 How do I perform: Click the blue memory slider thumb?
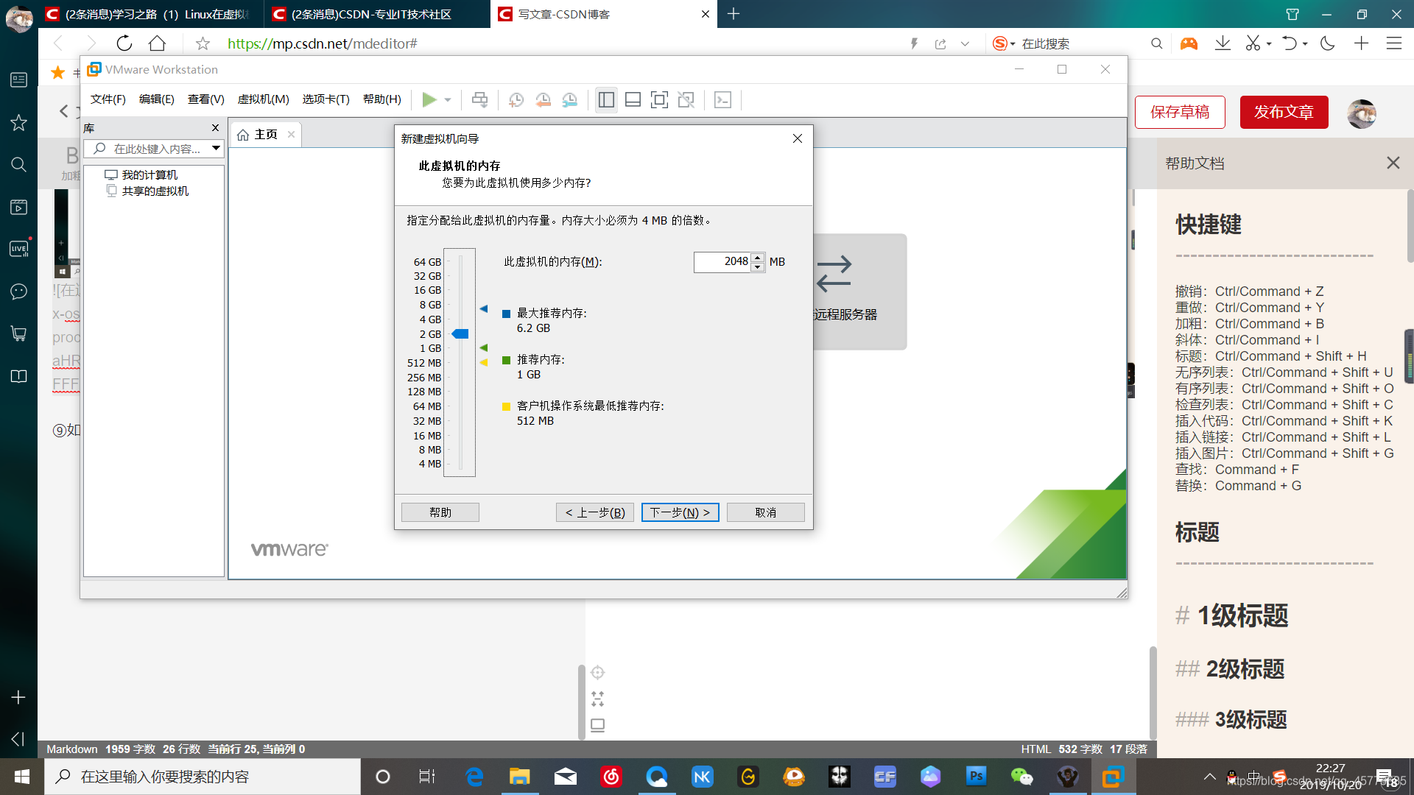[460, 334]
